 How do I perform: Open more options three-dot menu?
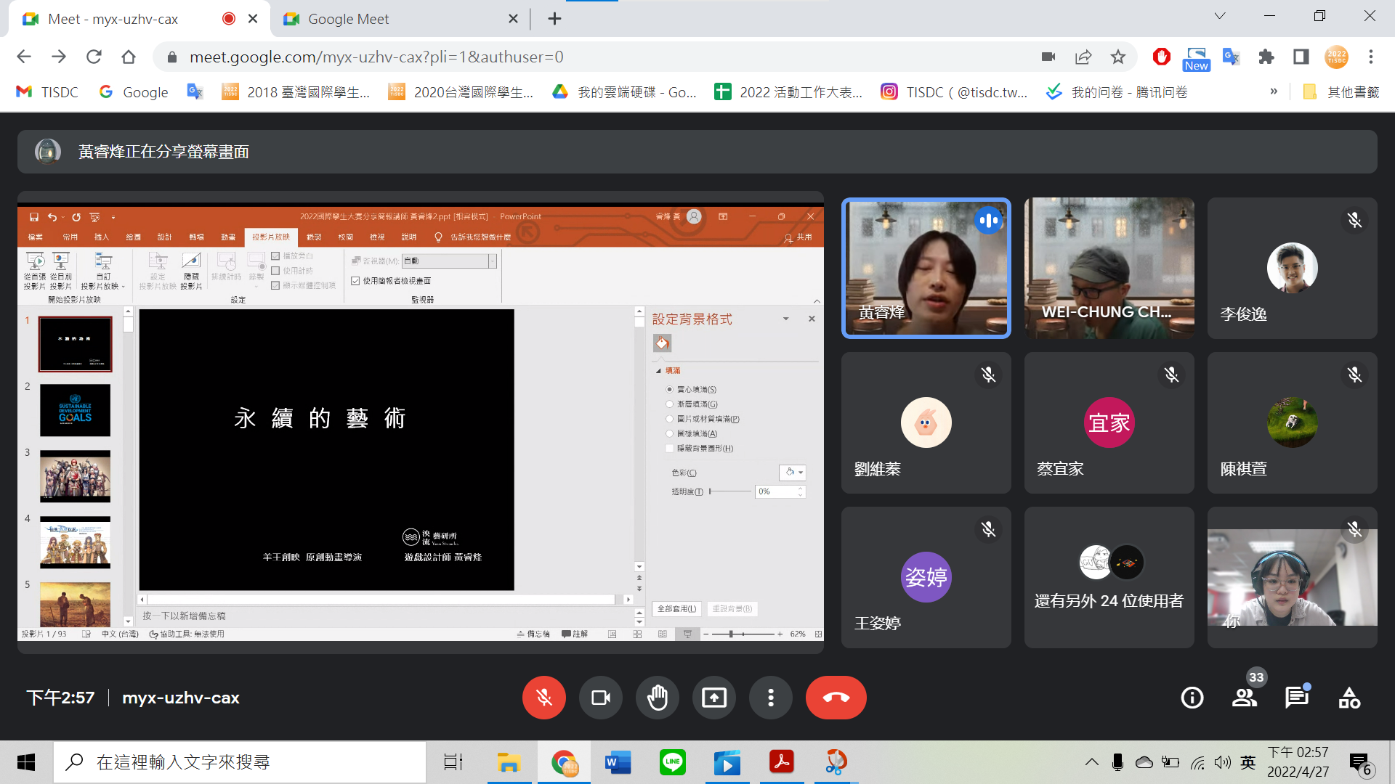click(770, 698)
